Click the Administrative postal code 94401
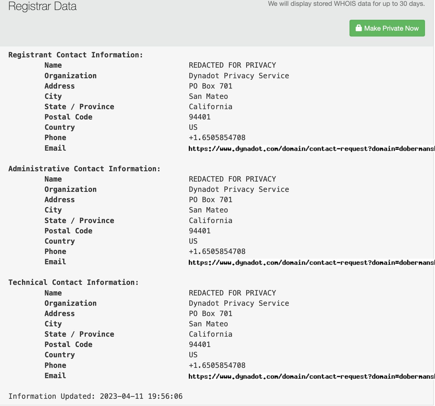435x406 pixels. click(200, 231)
